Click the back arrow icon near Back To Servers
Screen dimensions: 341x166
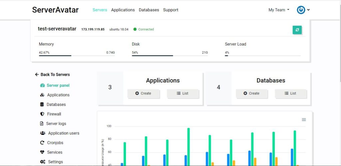37,75
